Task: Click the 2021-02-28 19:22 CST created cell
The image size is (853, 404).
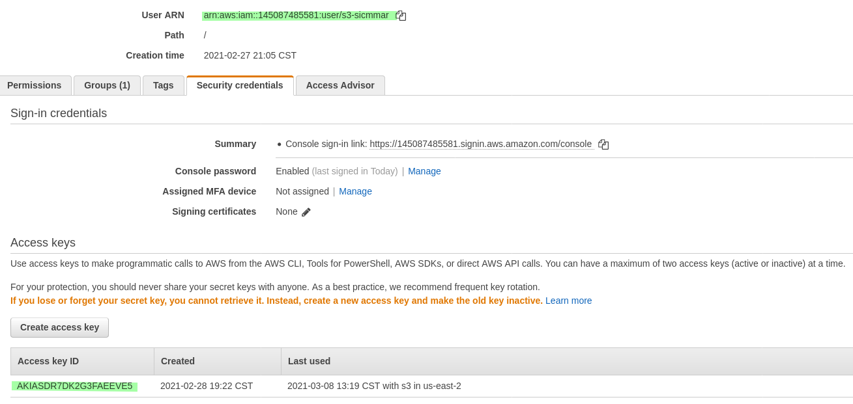Action: click(x=207, y=386)
